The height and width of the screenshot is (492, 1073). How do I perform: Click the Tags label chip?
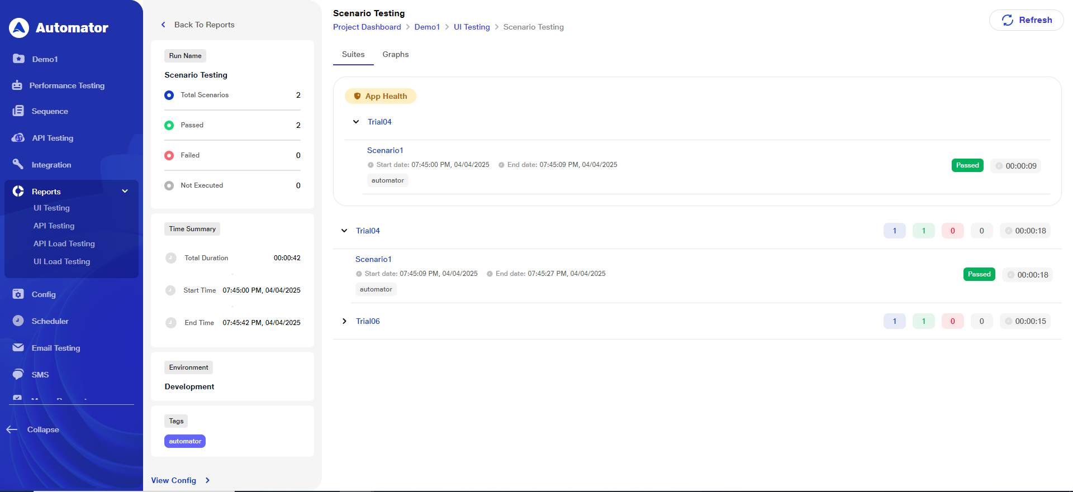click(x=176, y=421)
